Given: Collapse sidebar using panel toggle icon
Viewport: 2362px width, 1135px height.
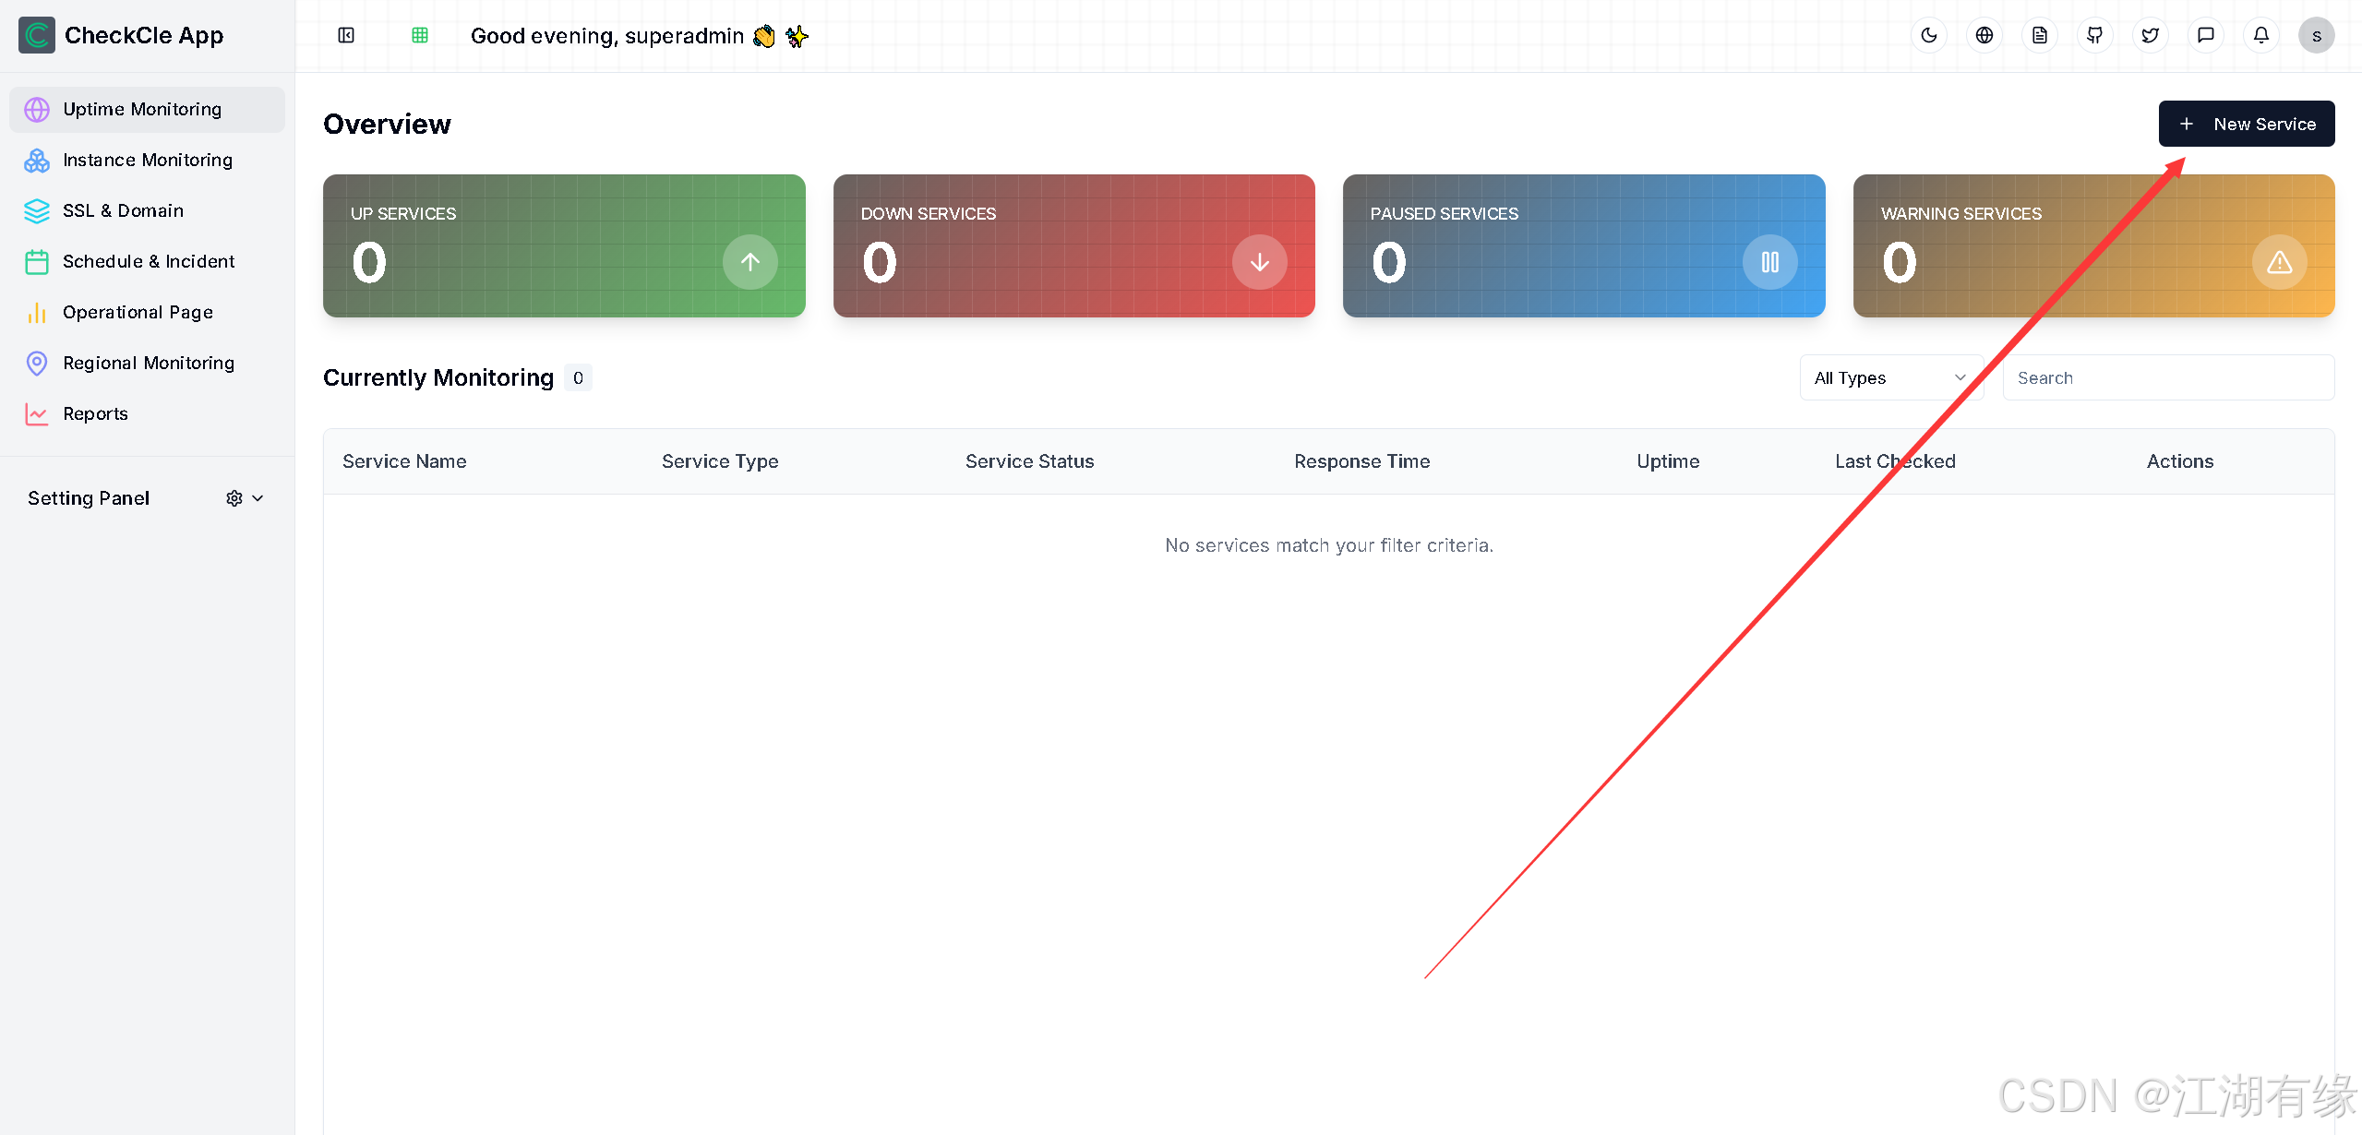Looking at the screenshot, I should [x=346, y=36].
